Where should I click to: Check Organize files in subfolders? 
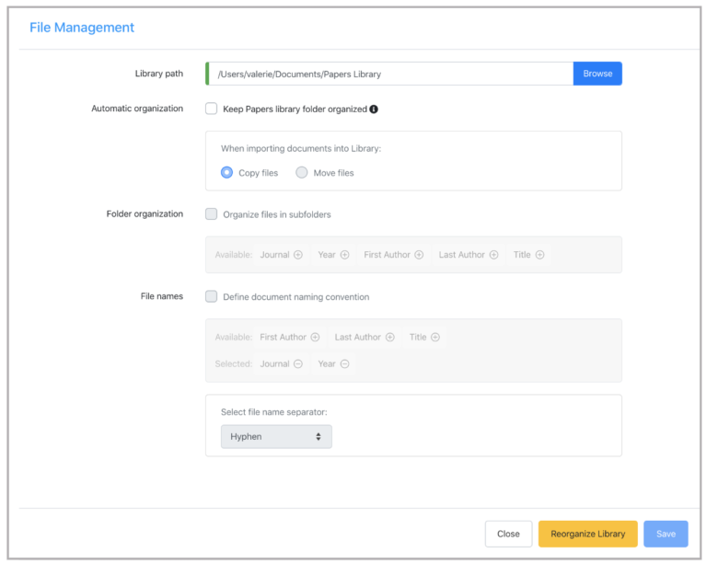point(211,214)
